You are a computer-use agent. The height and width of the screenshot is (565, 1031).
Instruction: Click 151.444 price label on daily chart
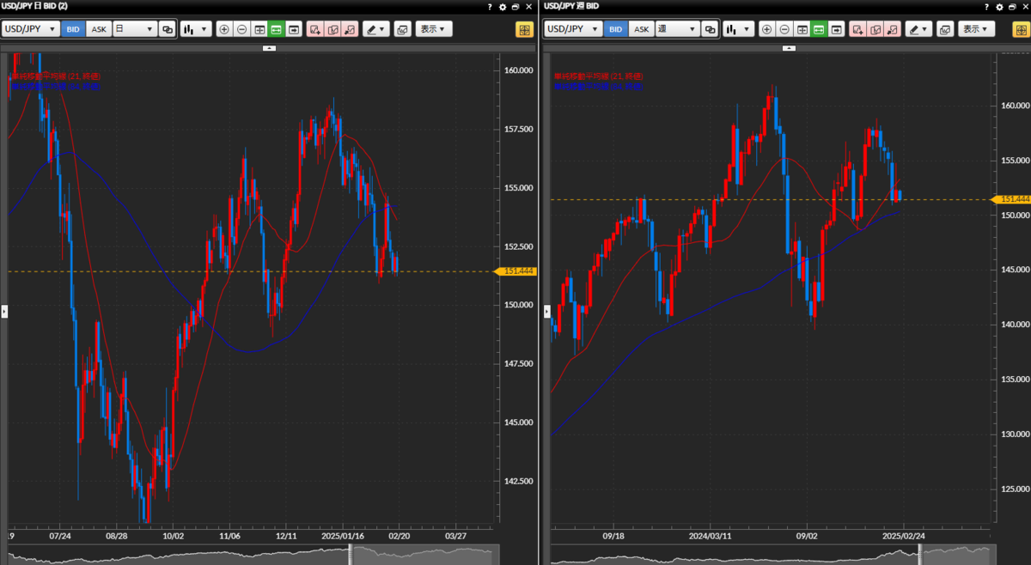[515, 271]
